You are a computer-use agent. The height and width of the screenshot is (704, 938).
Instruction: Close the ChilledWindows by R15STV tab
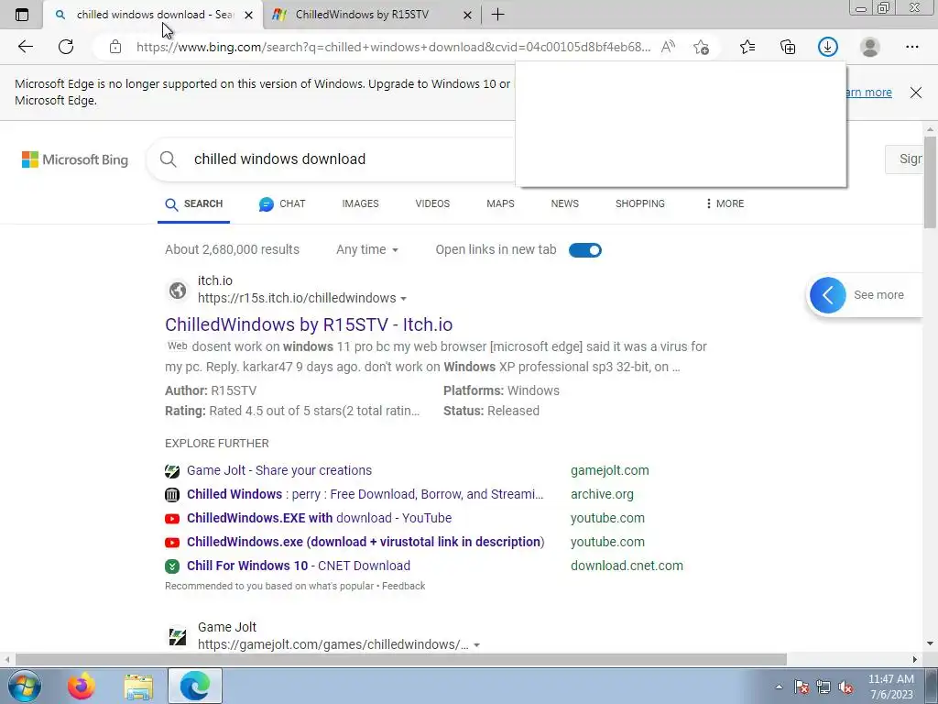468,15
